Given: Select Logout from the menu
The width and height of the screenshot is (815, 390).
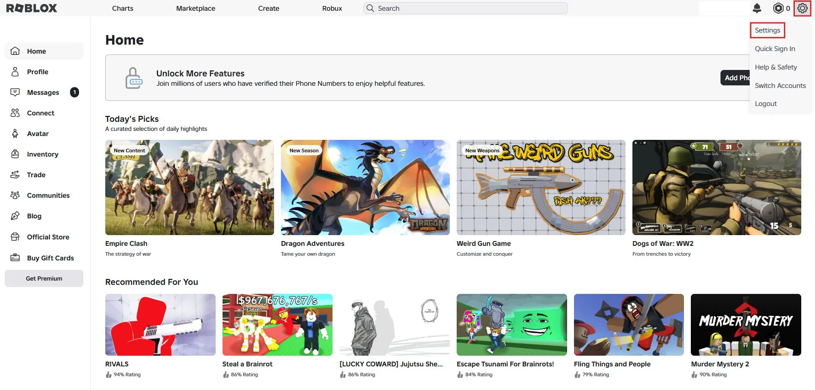Looking at the screenshot, I should [766, 103].
